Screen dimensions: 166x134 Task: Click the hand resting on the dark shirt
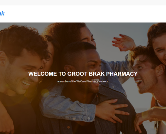coord(112,110)
